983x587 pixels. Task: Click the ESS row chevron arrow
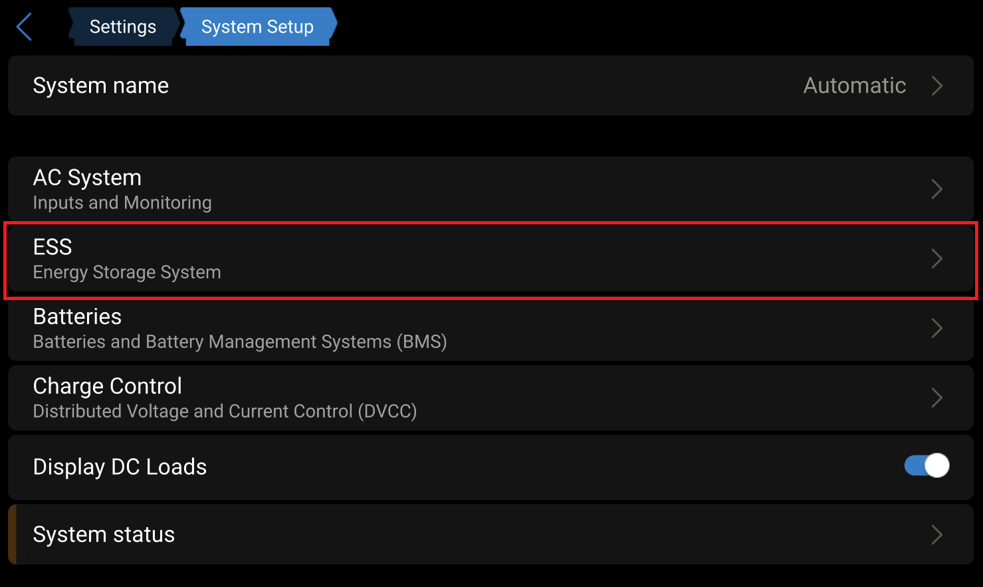coord(937,259)
